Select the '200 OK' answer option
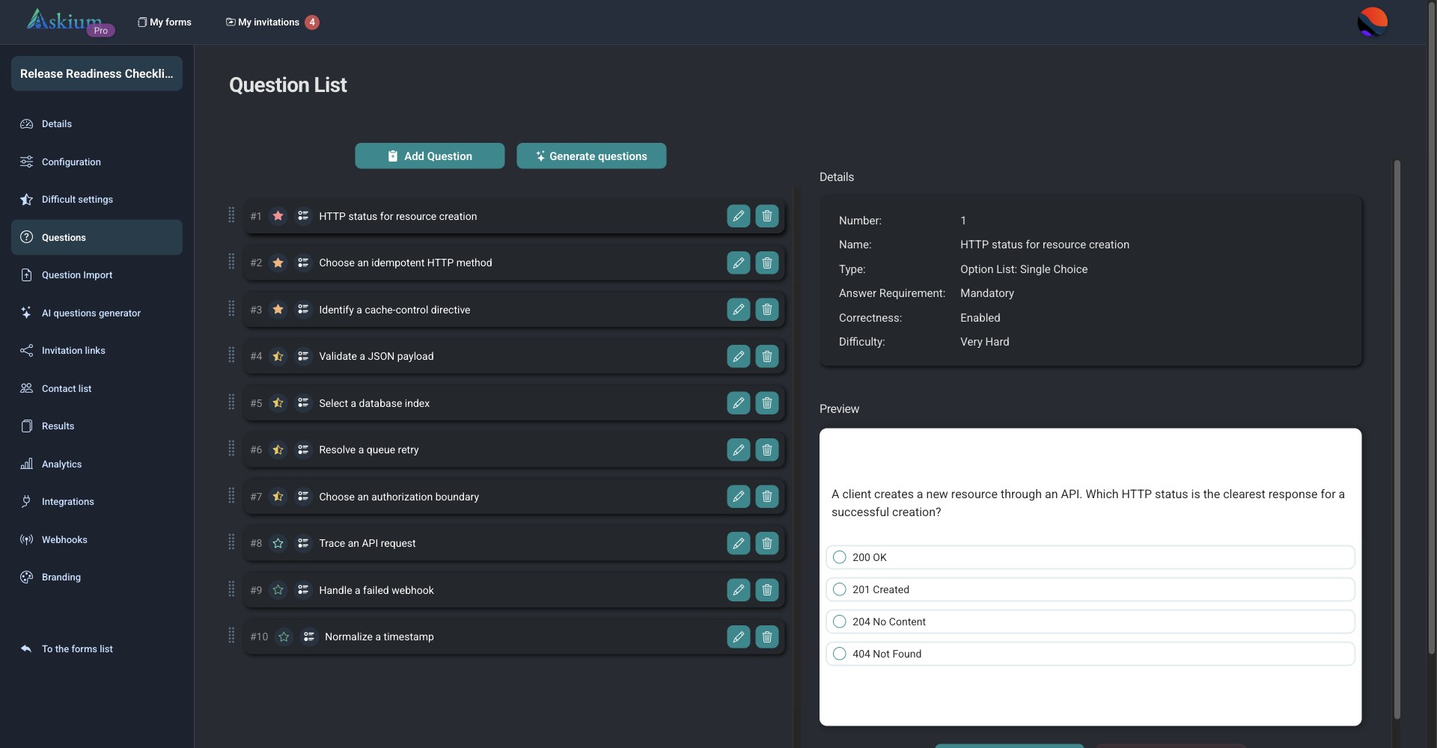Image resolution: width=1437 pixels, height=748 pixels. (1090, 557)
